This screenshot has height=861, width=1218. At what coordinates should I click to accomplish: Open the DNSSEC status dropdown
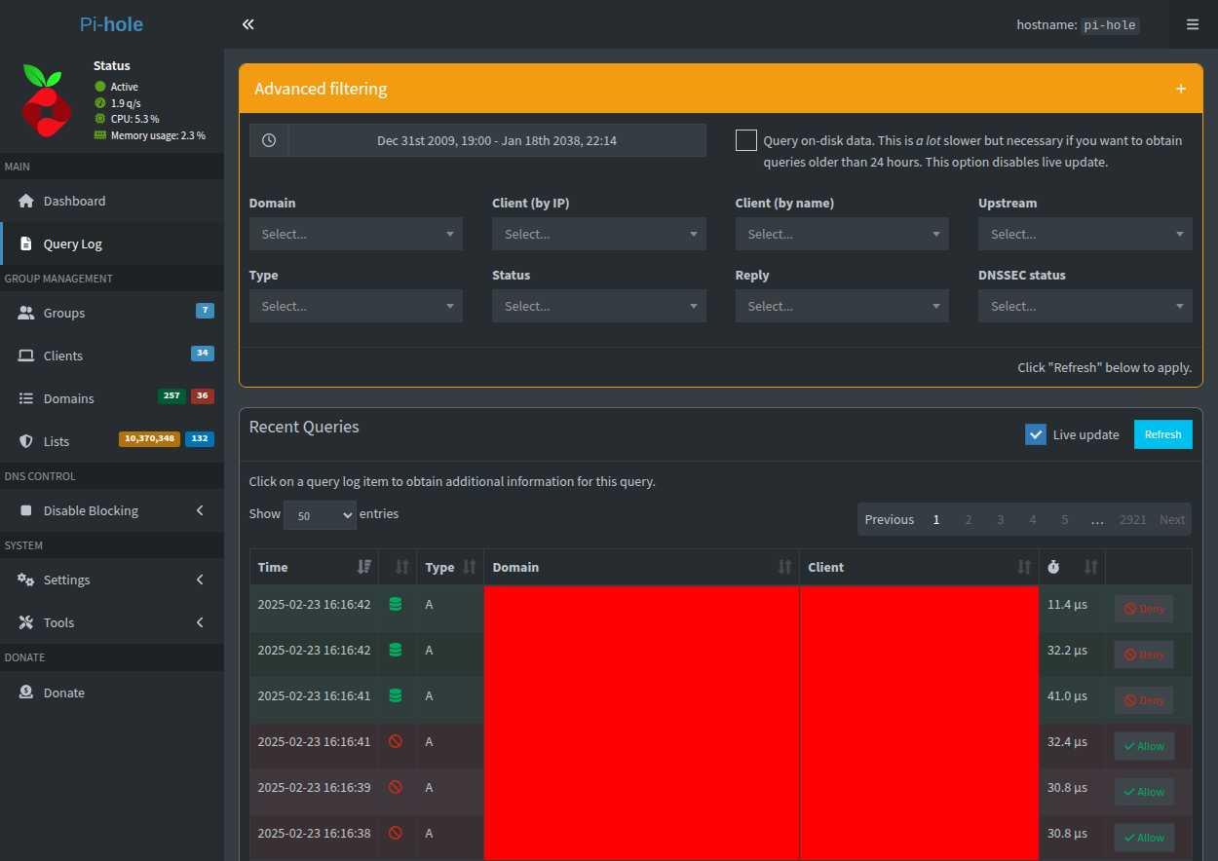(1085, 306)
